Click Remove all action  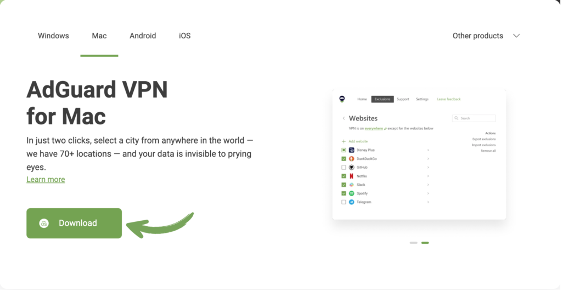[x=488, y=151]
